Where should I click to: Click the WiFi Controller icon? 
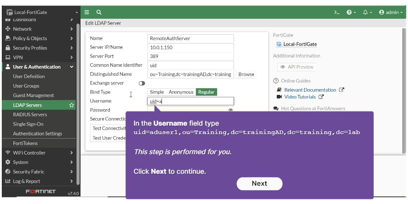click(x=8, y=153)
